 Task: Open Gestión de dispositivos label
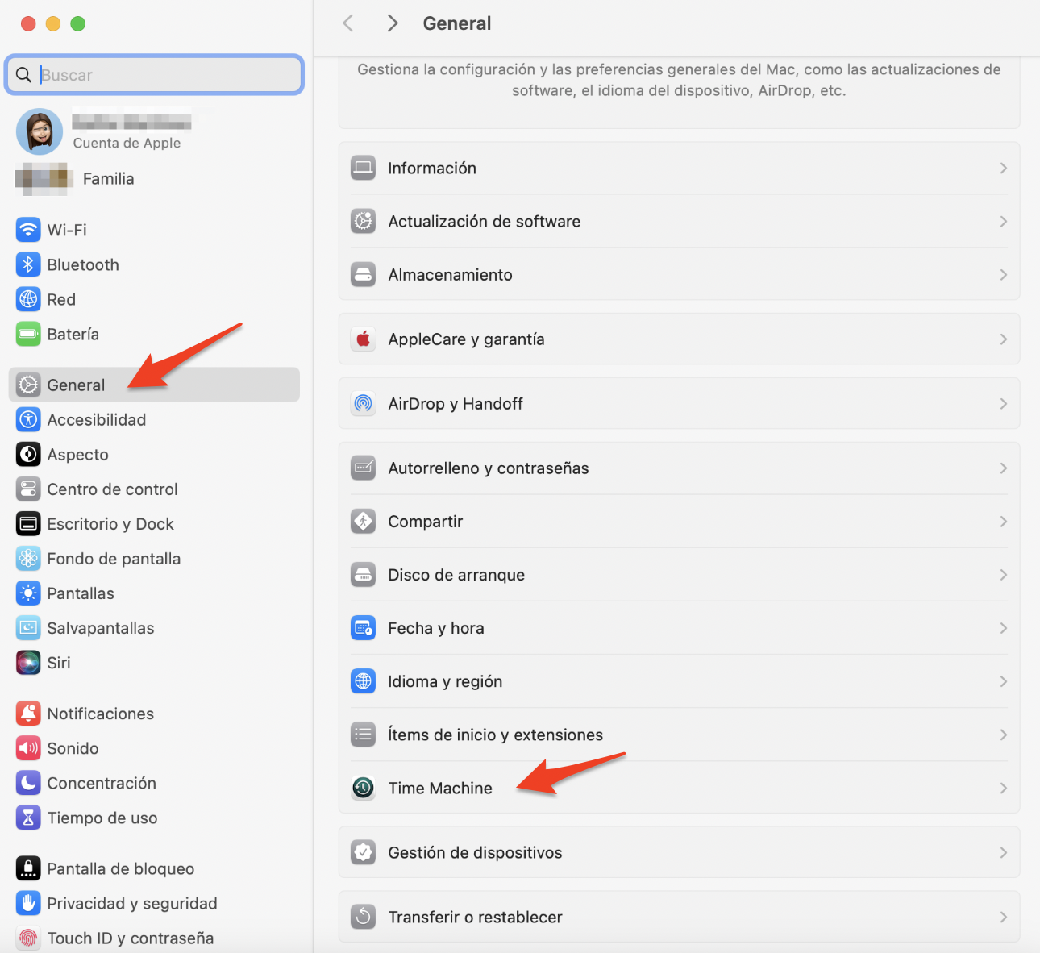[475, 852]
